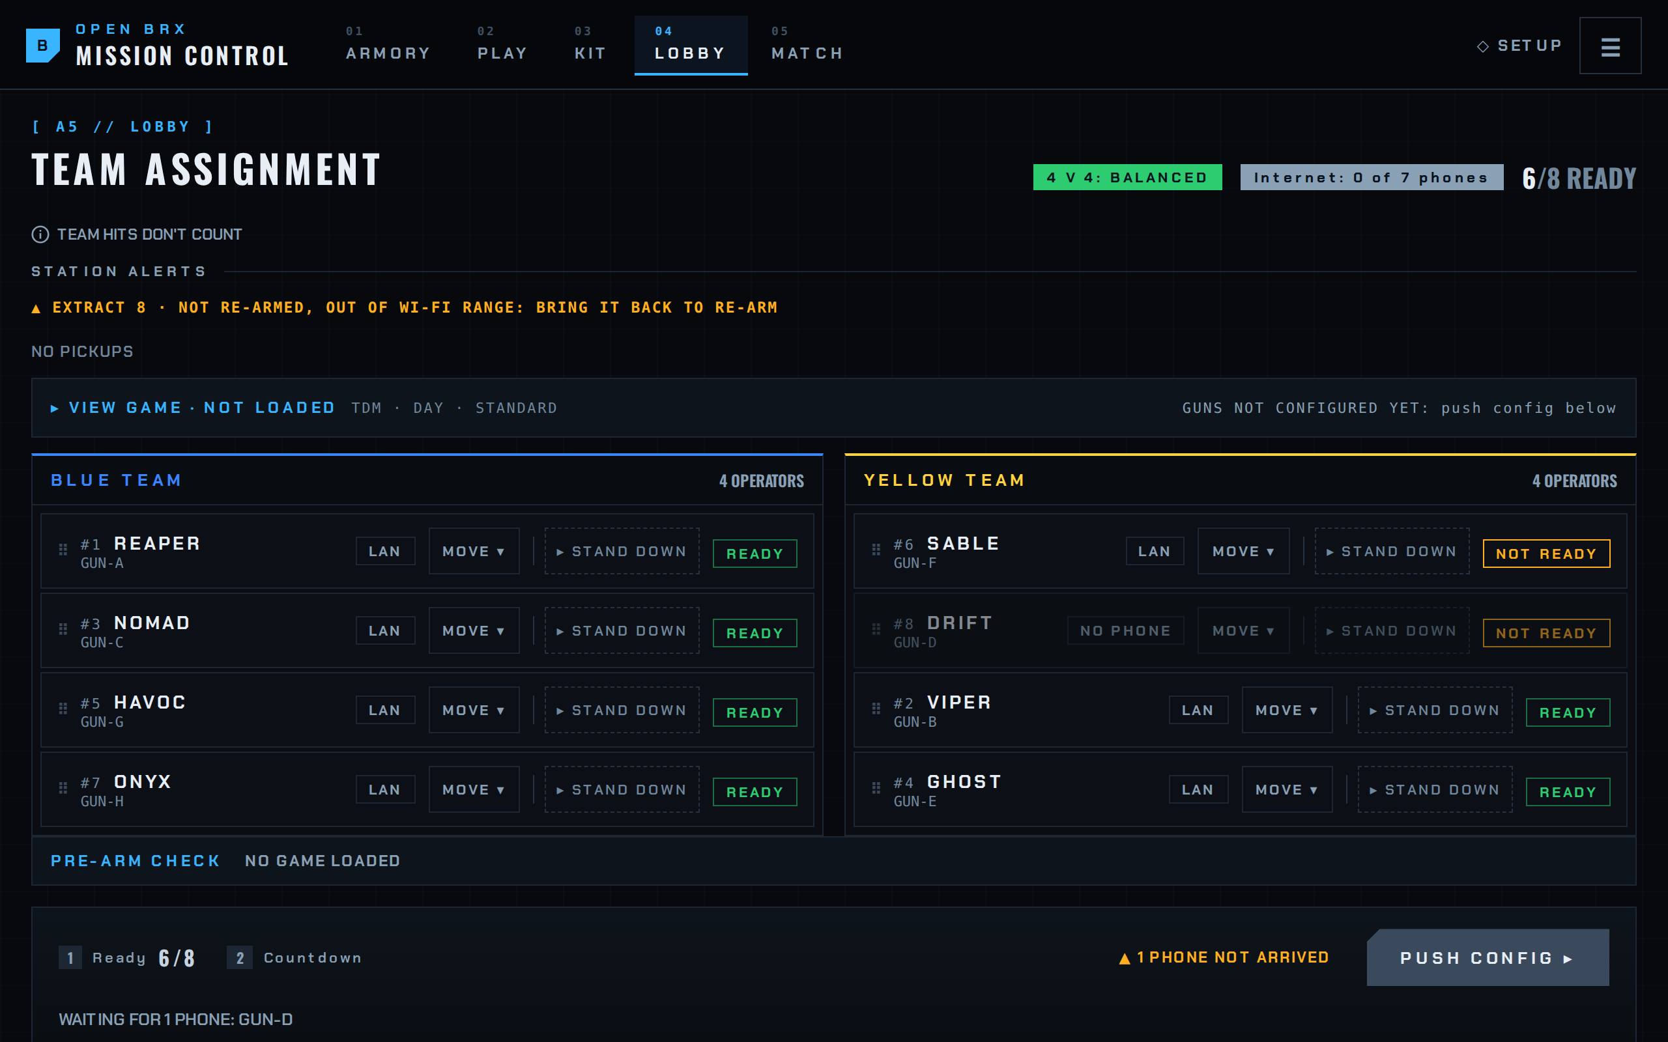The image size is (1668, 1042).
Task: Click the warning triangle on Extract 8 alert
Action: pyautogui.click(x=36, y=309)
